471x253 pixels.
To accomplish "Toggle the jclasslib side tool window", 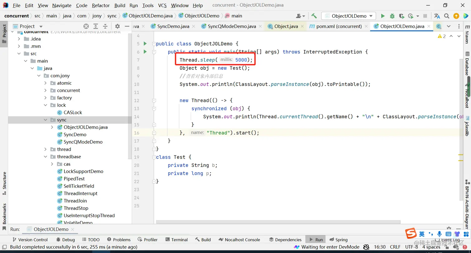I will point(467,126).
